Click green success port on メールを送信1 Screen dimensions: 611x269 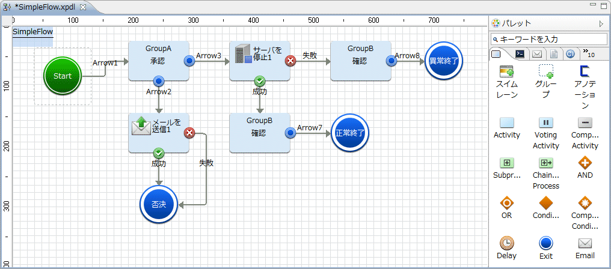pos(159,153)
